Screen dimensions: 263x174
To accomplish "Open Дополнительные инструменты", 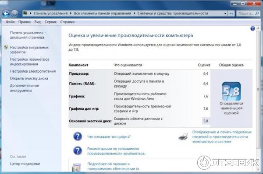I will pos(24,88).
